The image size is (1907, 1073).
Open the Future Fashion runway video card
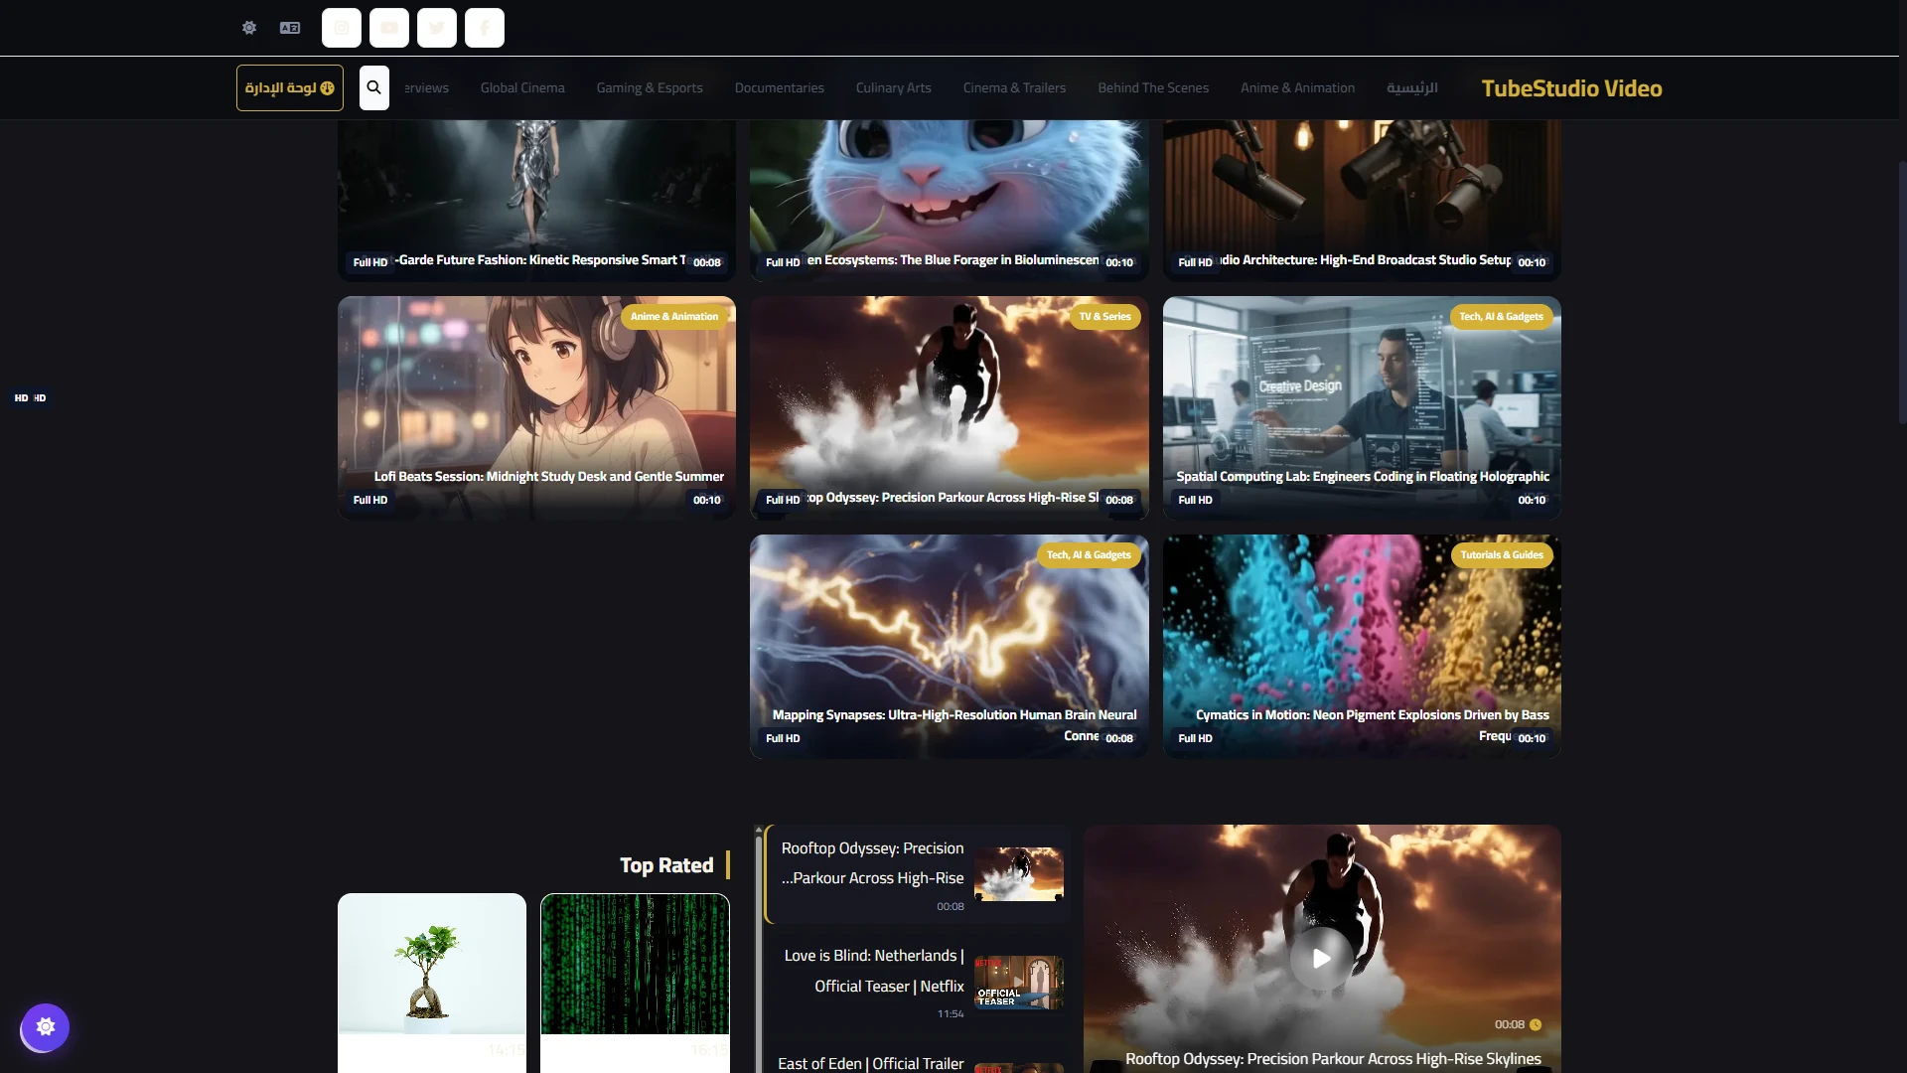tap(536, 199)
